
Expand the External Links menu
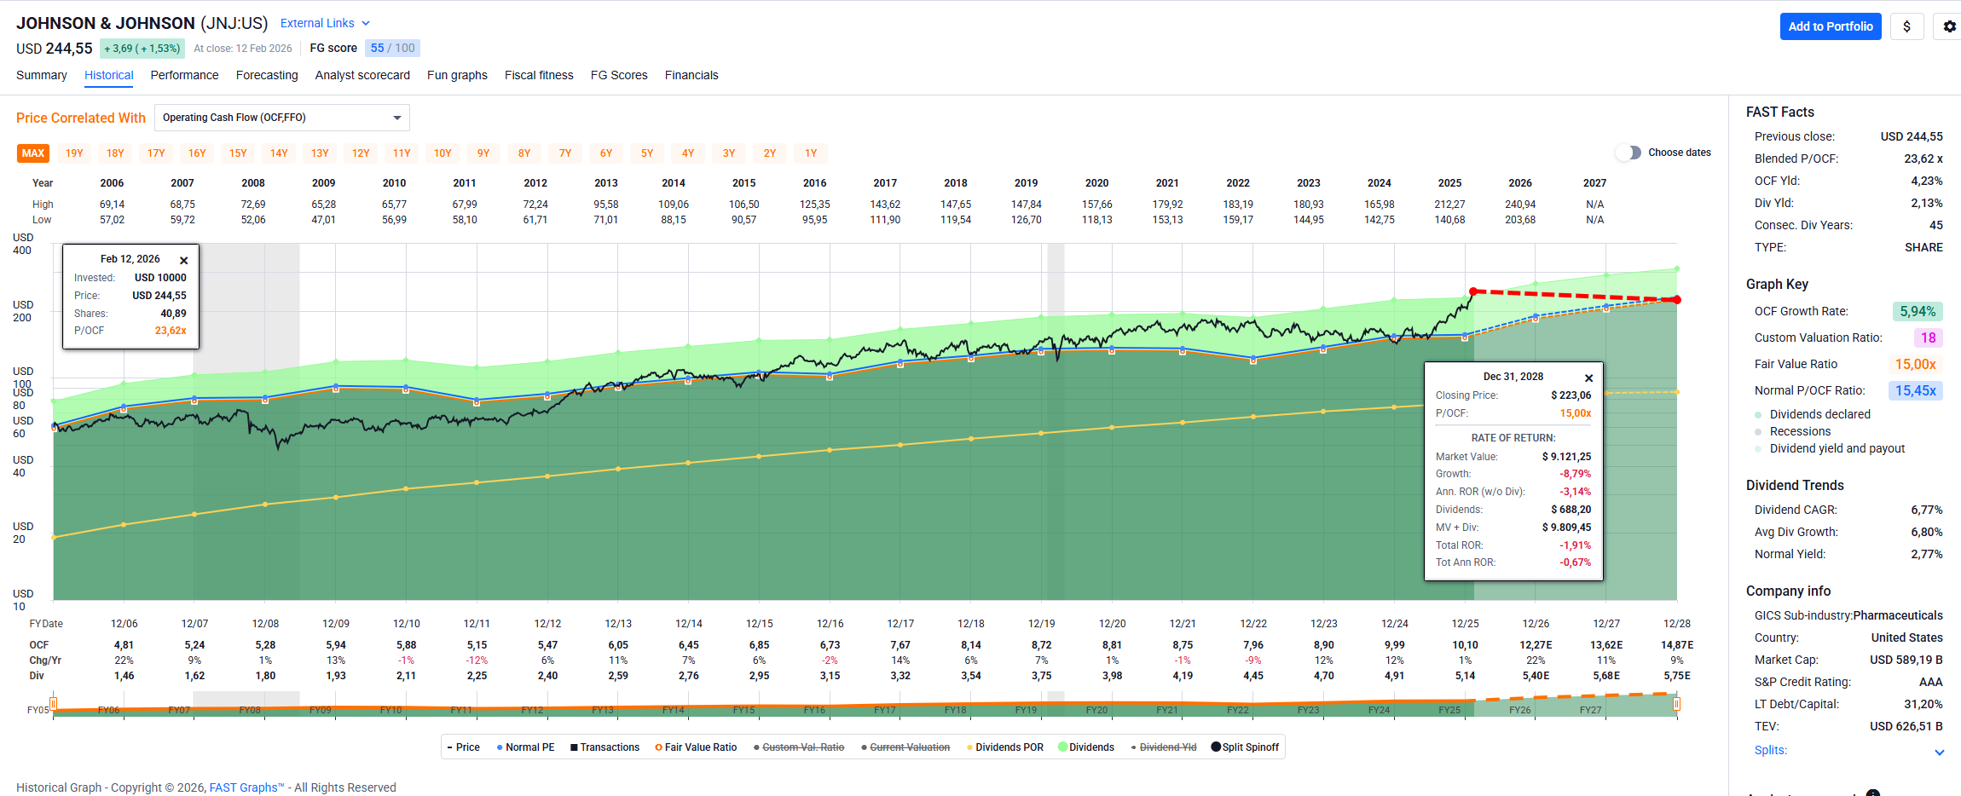pyautogui.click(x=325, y=23)
